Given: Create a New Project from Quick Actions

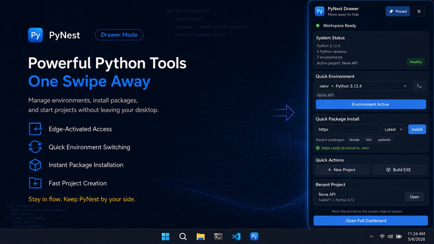Looking at the screenshot, I should click(x=342, y=170).
